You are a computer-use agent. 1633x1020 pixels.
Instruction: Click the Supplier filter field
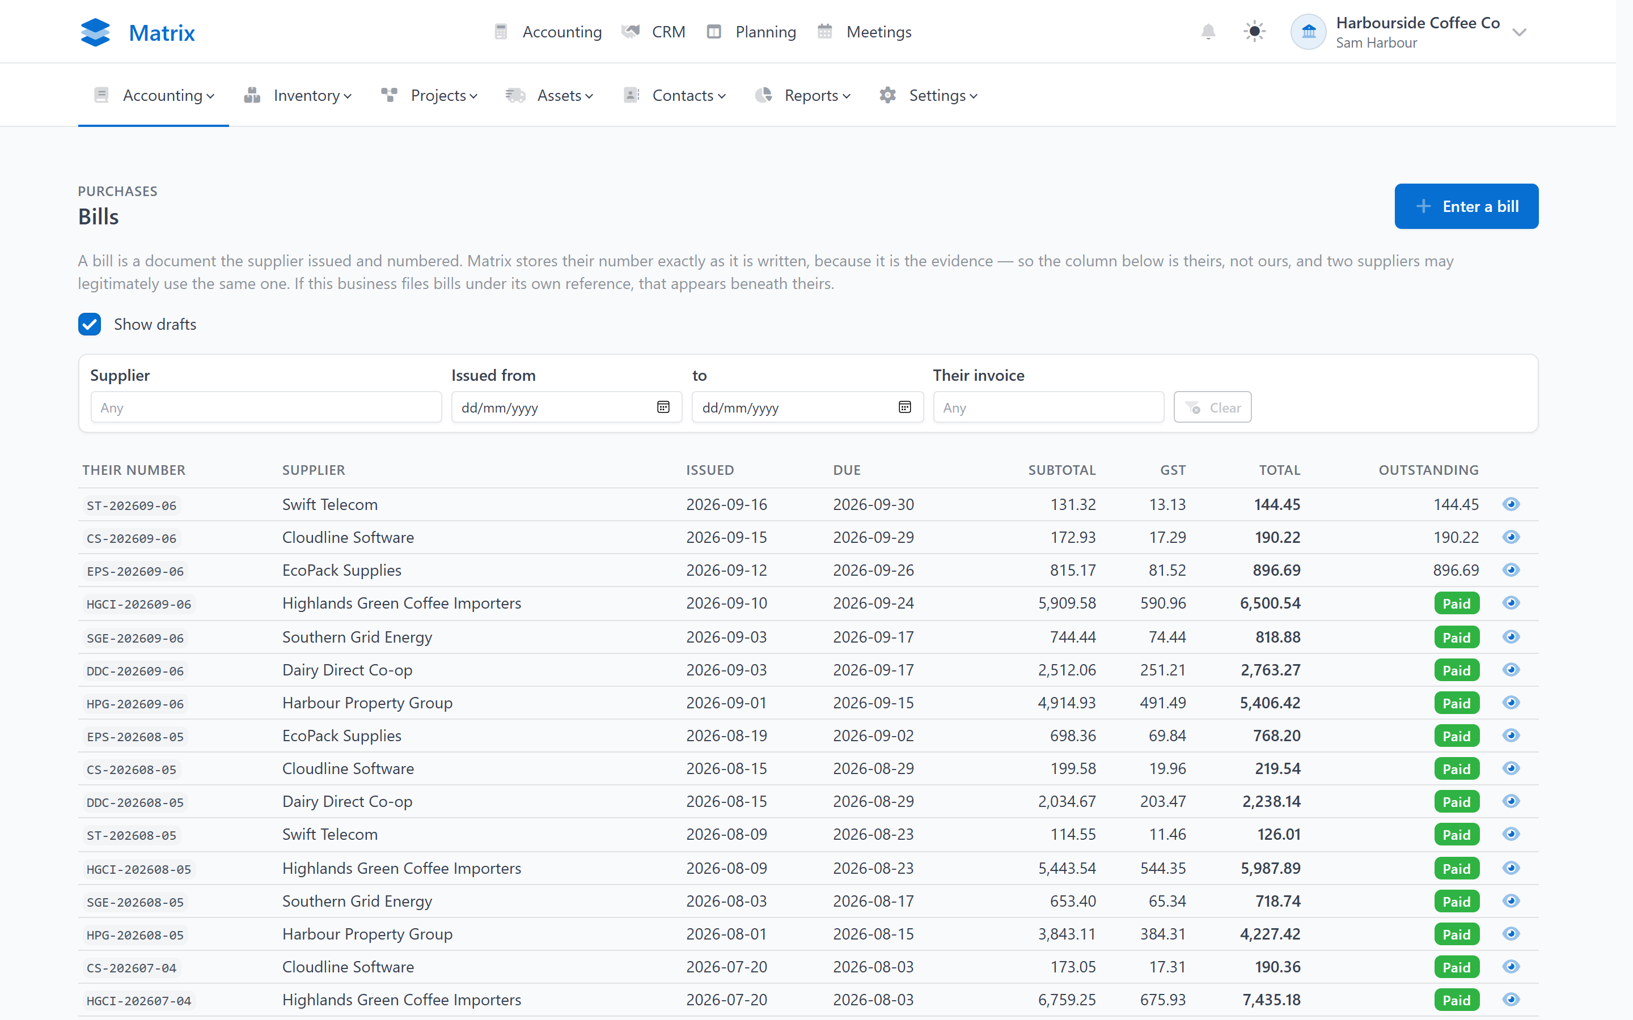click(x=266, y=407)
